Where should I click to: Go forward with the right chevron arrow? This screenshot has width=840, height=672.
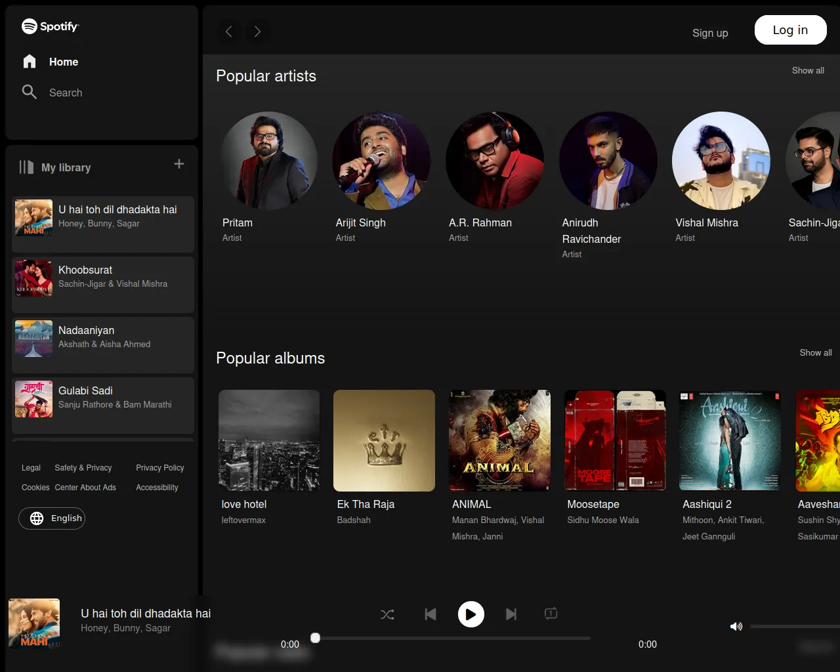pyautogui.click(x=257, y=31)
